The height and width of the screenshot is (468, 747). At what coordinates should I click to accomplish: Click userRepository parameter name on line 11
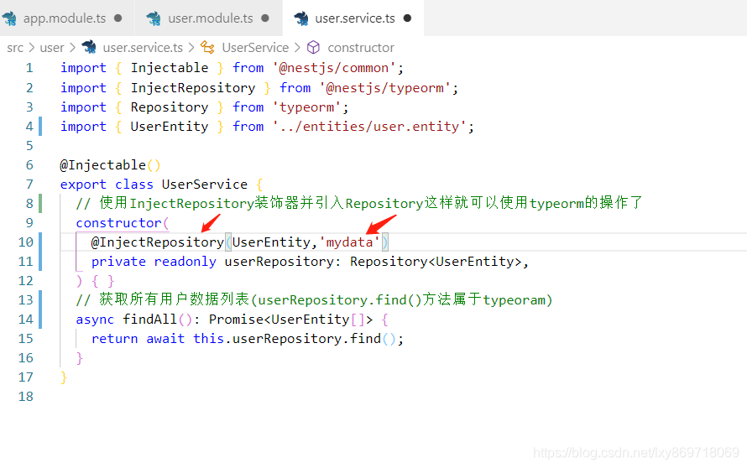279,262
